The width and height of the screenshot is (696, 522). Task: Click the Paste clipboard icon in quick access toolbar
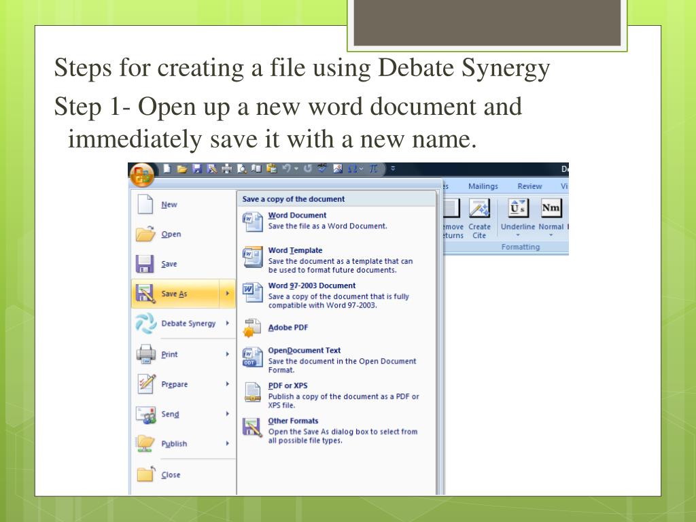click(x=272, y=169)
